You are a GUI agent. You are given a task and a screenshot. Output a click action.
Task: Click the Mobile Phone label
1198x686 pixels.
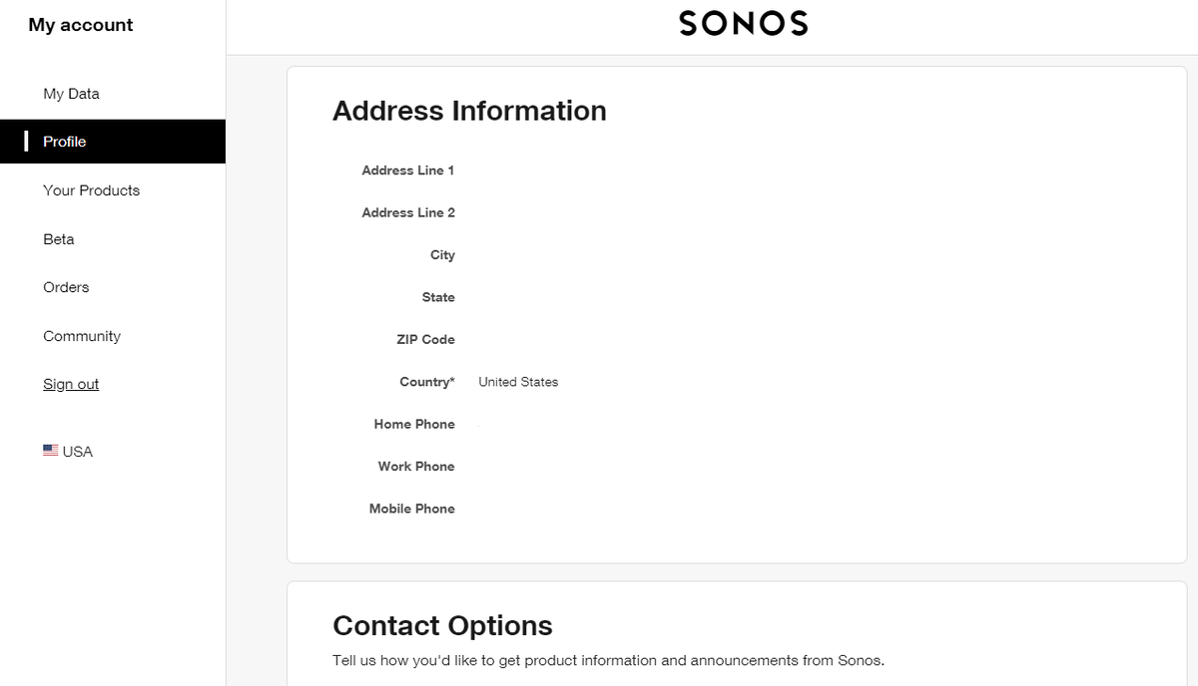411,509
